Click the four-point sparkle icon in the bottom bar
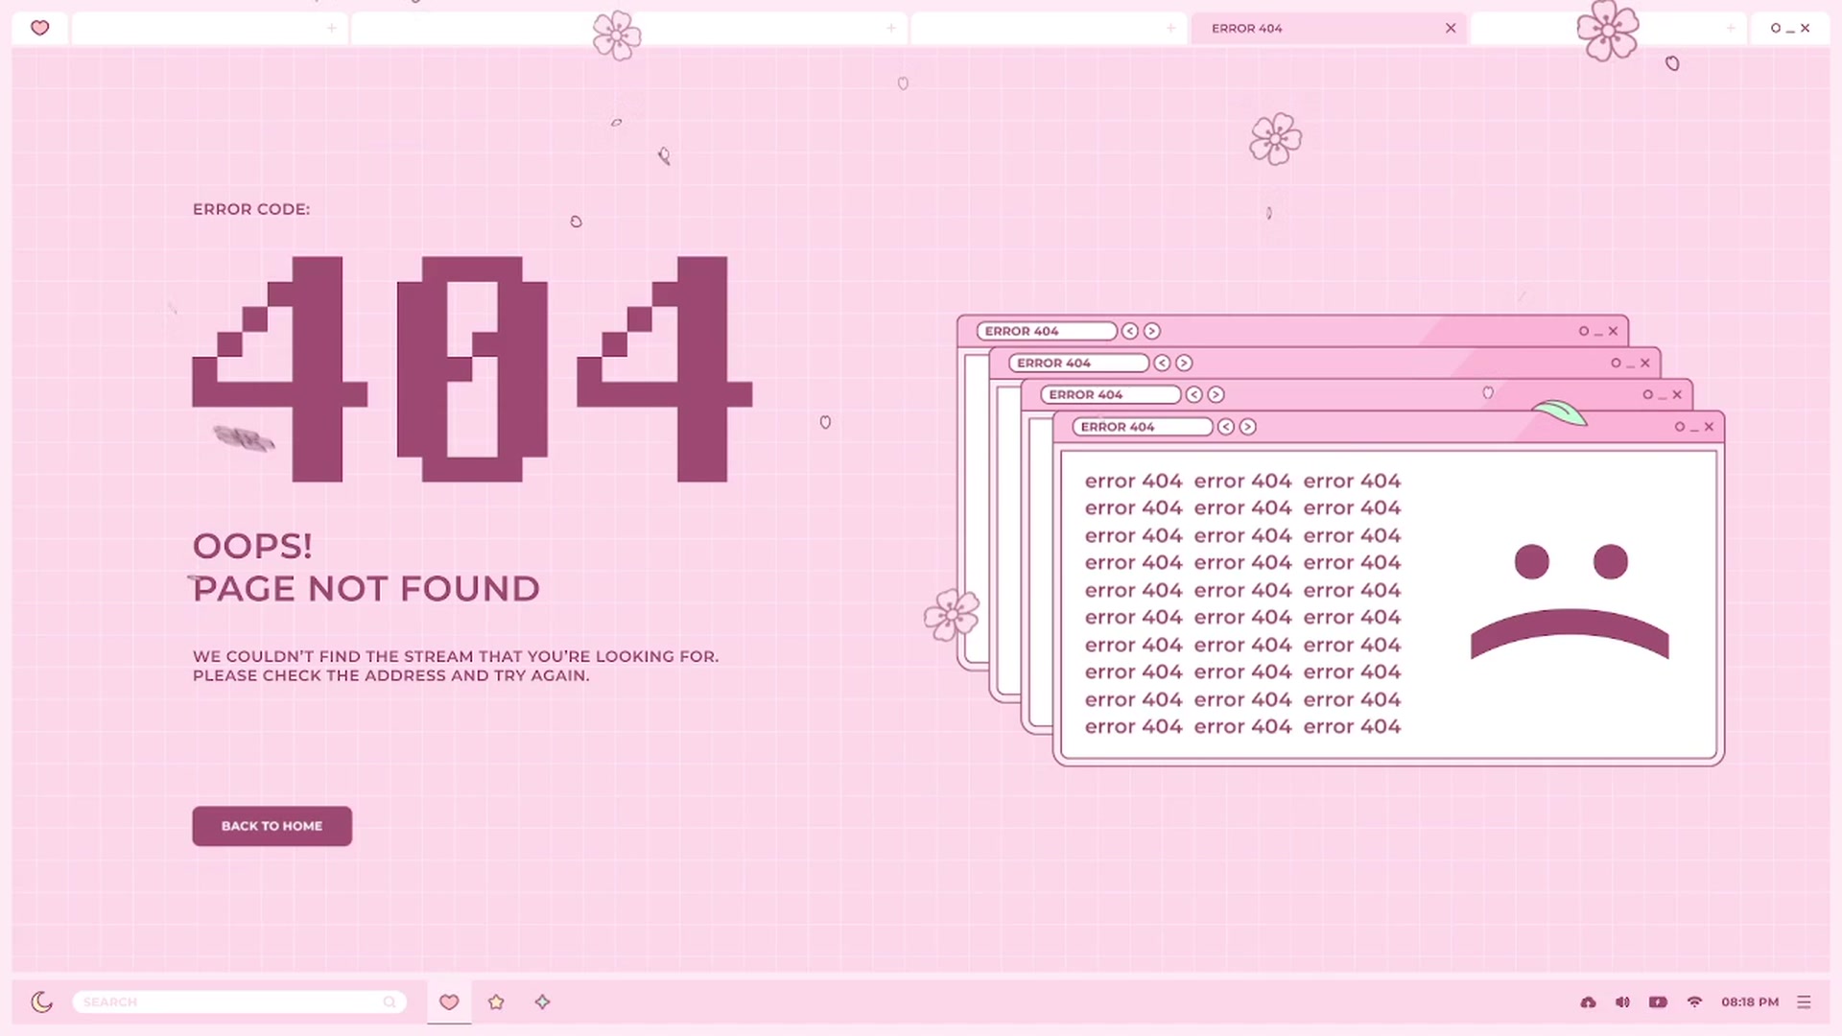1842x1036 pixels. click(542, 1001)
